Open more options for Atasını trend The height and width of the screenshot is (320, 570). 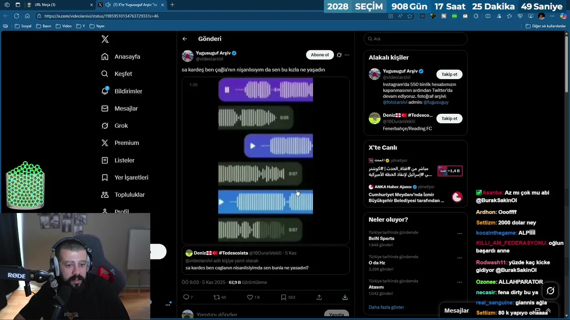pyautogui.click(x=460, y=282)
